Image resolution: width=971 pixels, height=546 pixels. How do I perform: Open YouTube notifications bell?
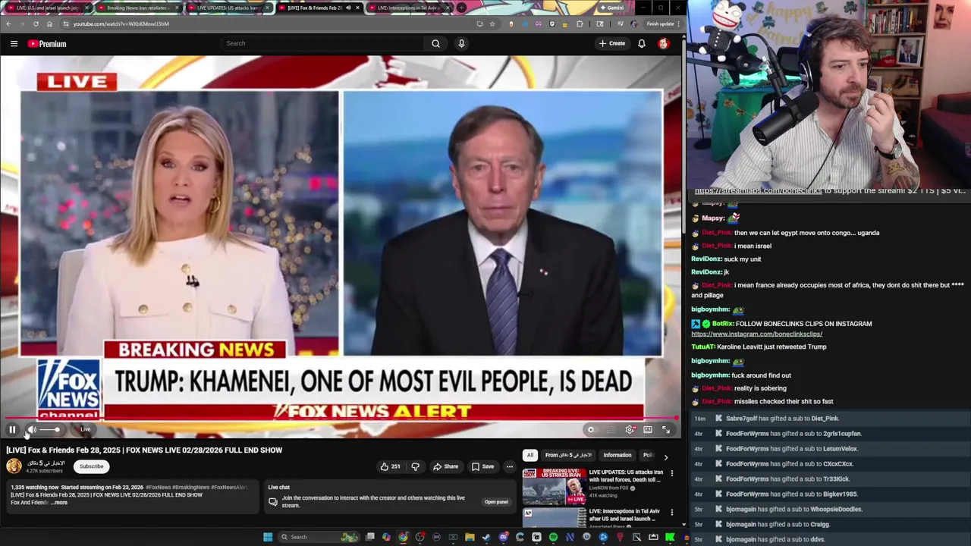[x=642, y=43]
